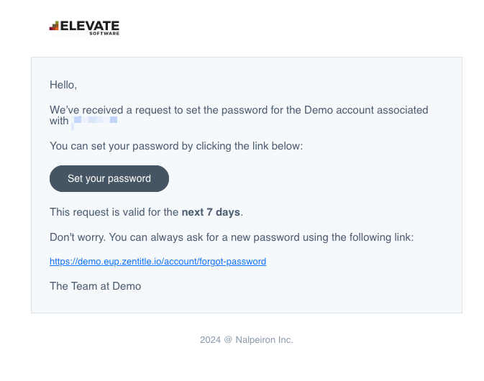
Task: Click the "2024 @ Nalpeiron Inc." footer
Action: tap(247, 339)
